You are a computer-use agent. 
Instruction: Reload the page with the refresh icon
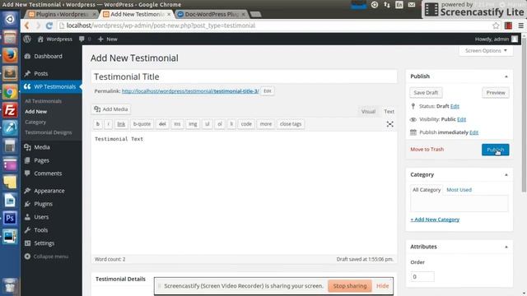tap(49, 25)
